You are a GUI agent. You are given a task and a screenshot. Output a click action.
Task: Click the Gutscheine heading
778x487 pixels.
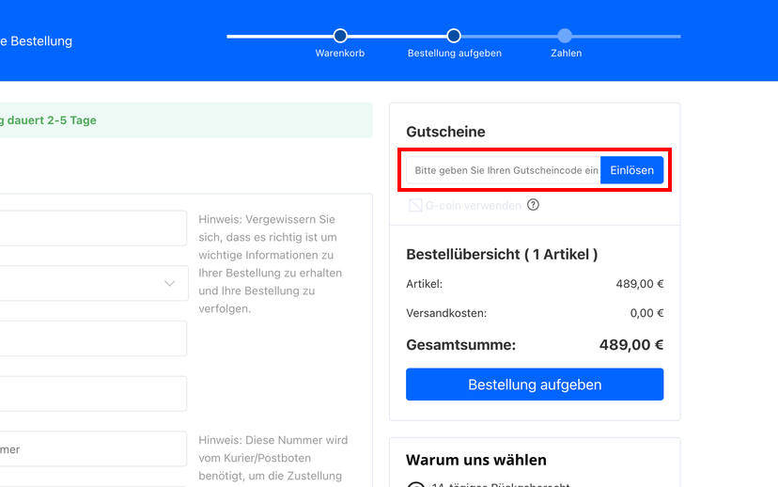[445, 132]
